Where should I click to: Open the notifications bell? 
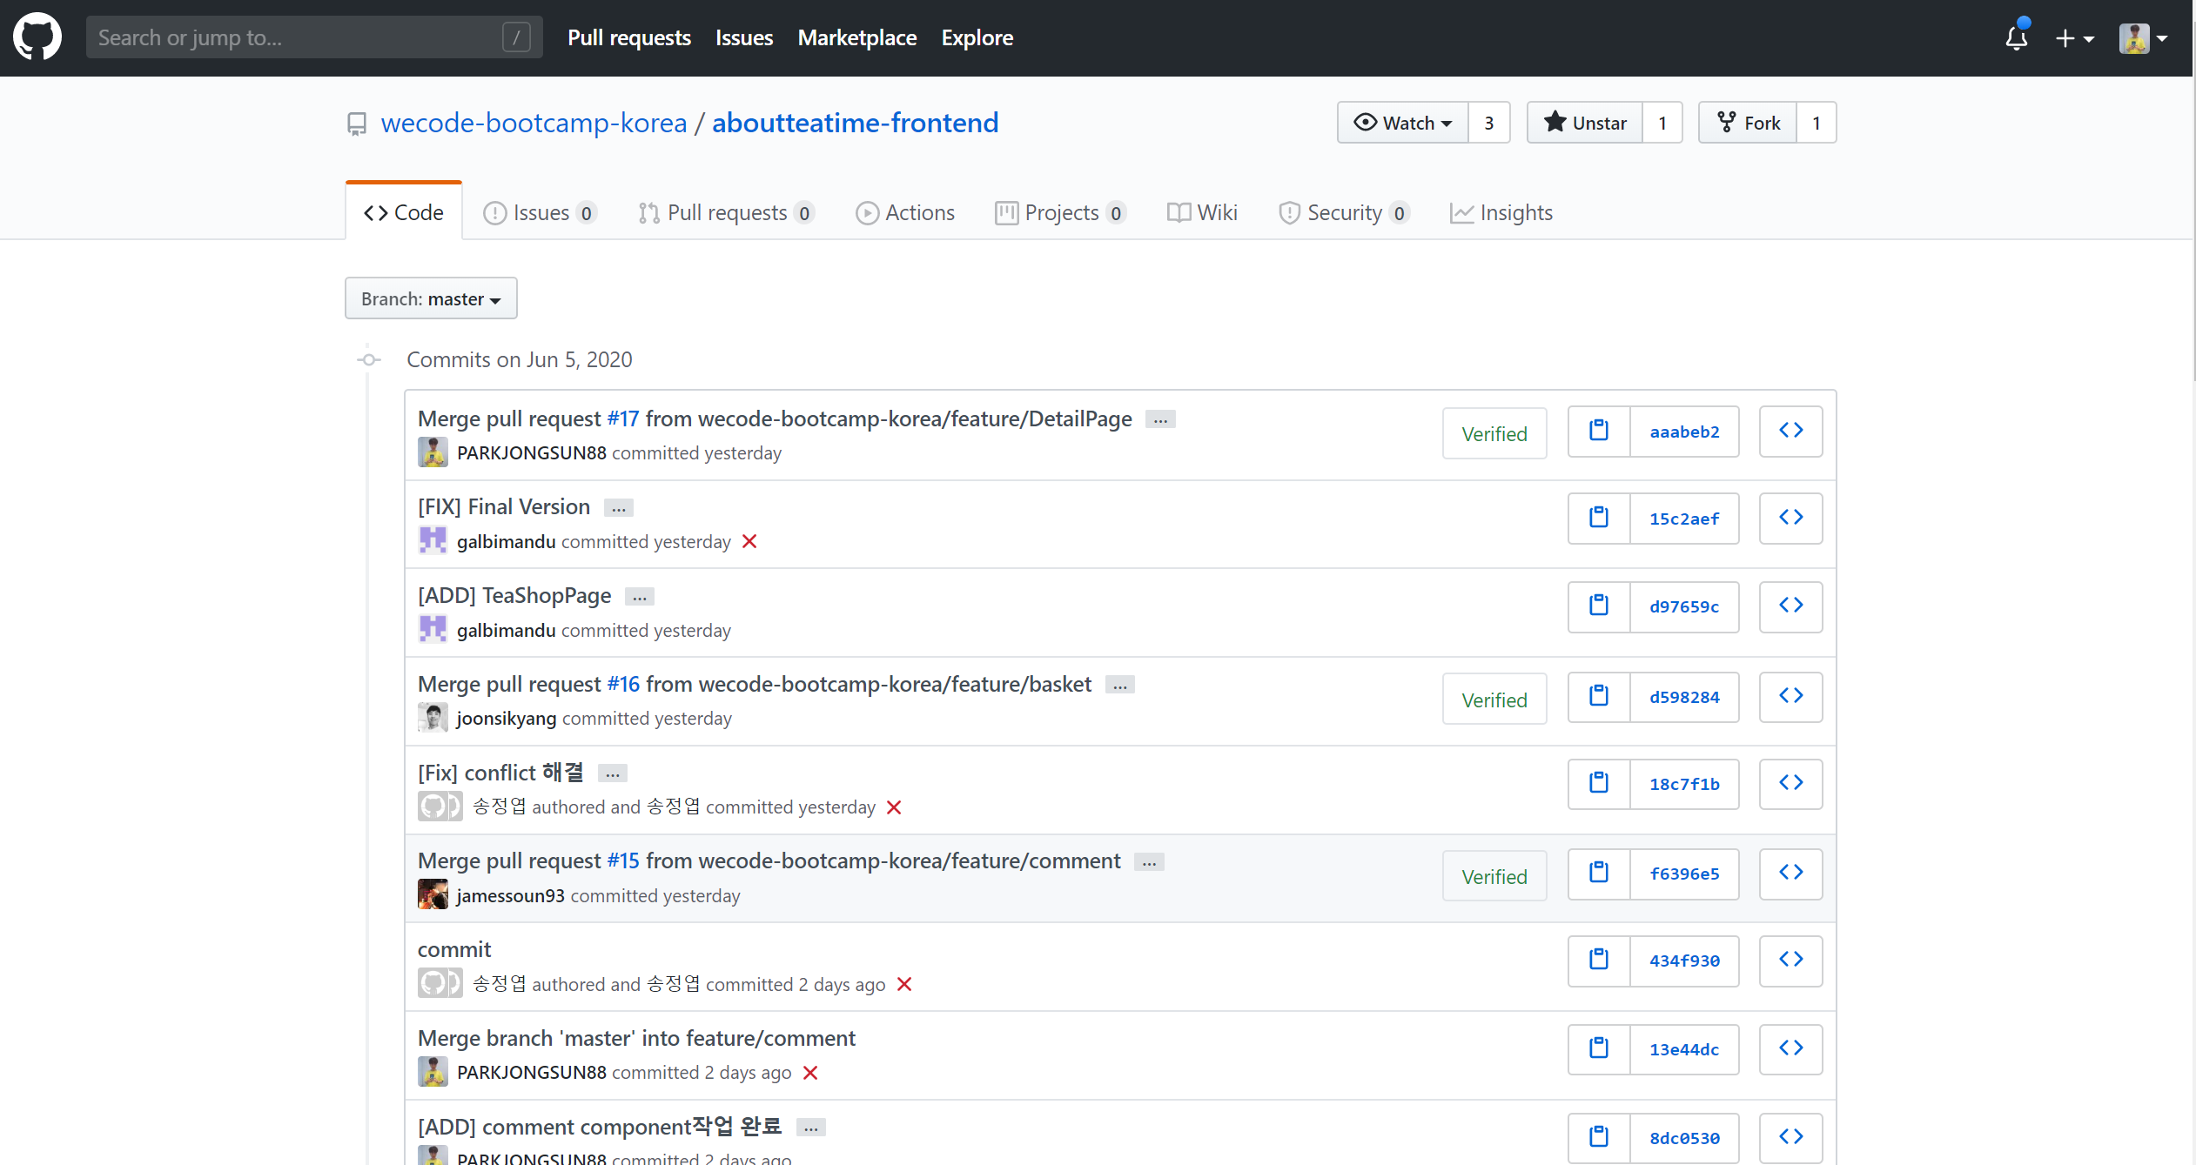(2016, 37)
